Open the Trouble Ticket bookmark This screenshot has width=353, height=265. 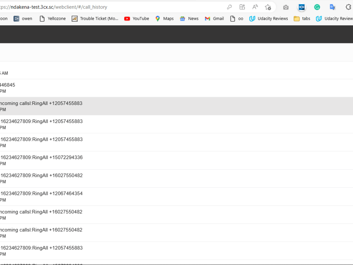(x=95, y=18)
